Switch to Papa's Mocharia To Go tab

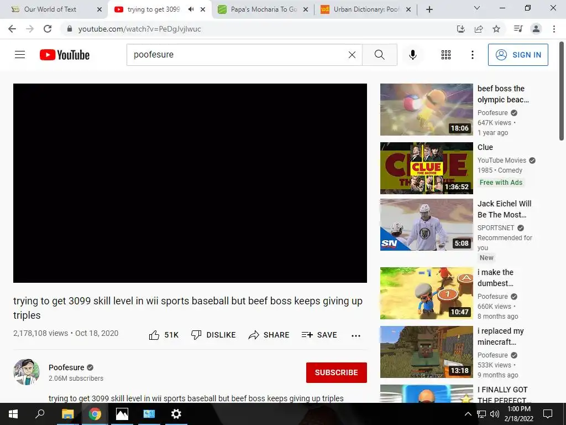(x=264, y=9)
